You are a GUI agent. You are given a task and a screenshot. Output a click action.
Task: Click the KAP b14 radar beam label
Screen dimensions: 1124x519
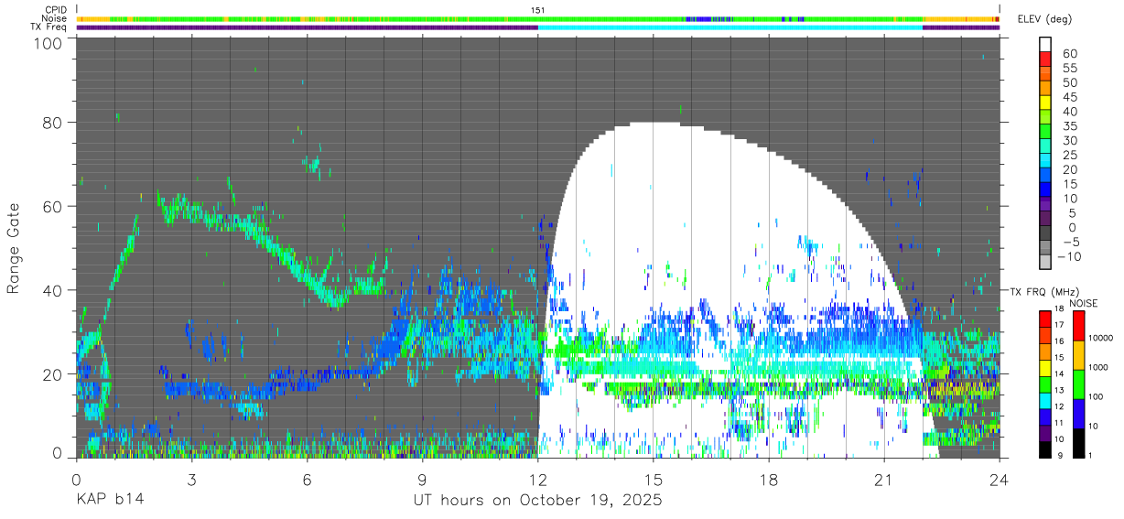109,501
